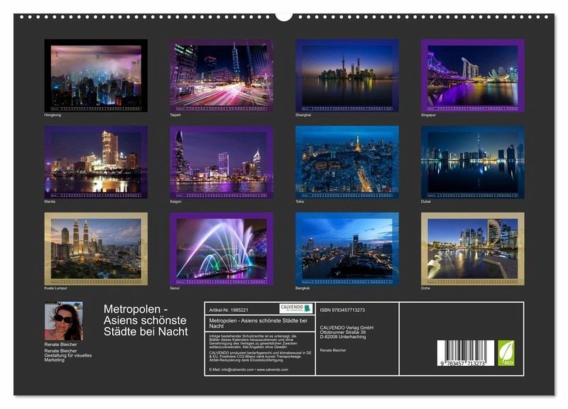Select the Shanghai skyline thumbnail
The height and width of the screenshot is (409, 568).
click(x=347, y=75)
